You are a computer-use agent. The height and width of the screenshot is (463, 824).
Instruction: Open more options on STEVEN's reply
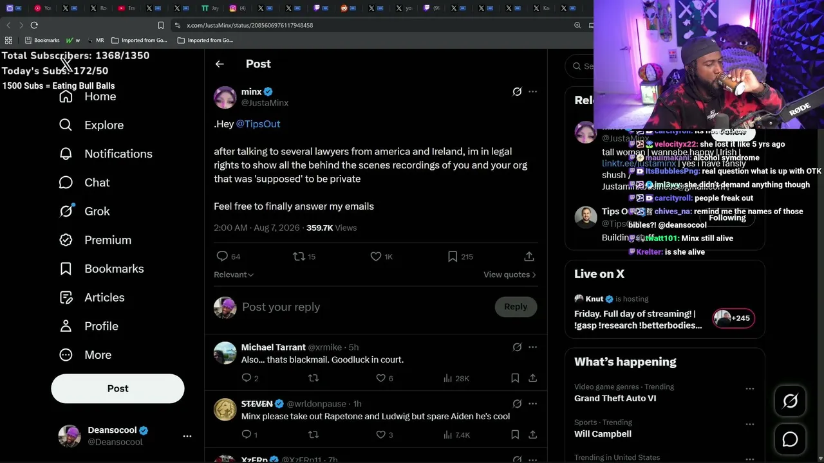click(532, 404)
